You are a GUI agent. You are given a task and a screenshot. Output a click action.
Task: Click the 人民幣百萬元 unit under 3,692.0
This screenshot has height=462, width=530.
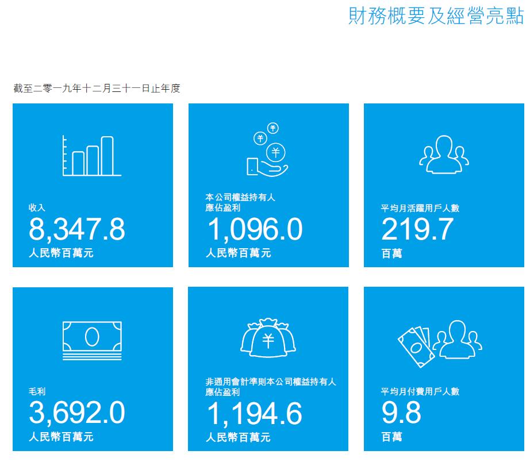coord(61,437)
